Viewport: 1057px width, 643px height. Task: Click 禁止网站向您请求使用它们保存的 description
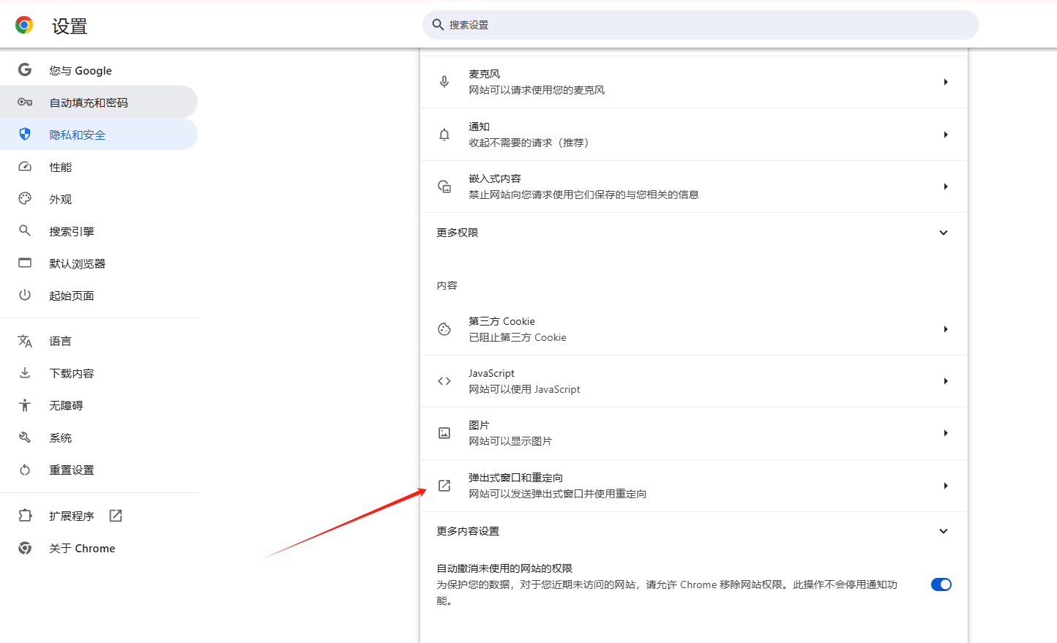coord(583,195)
